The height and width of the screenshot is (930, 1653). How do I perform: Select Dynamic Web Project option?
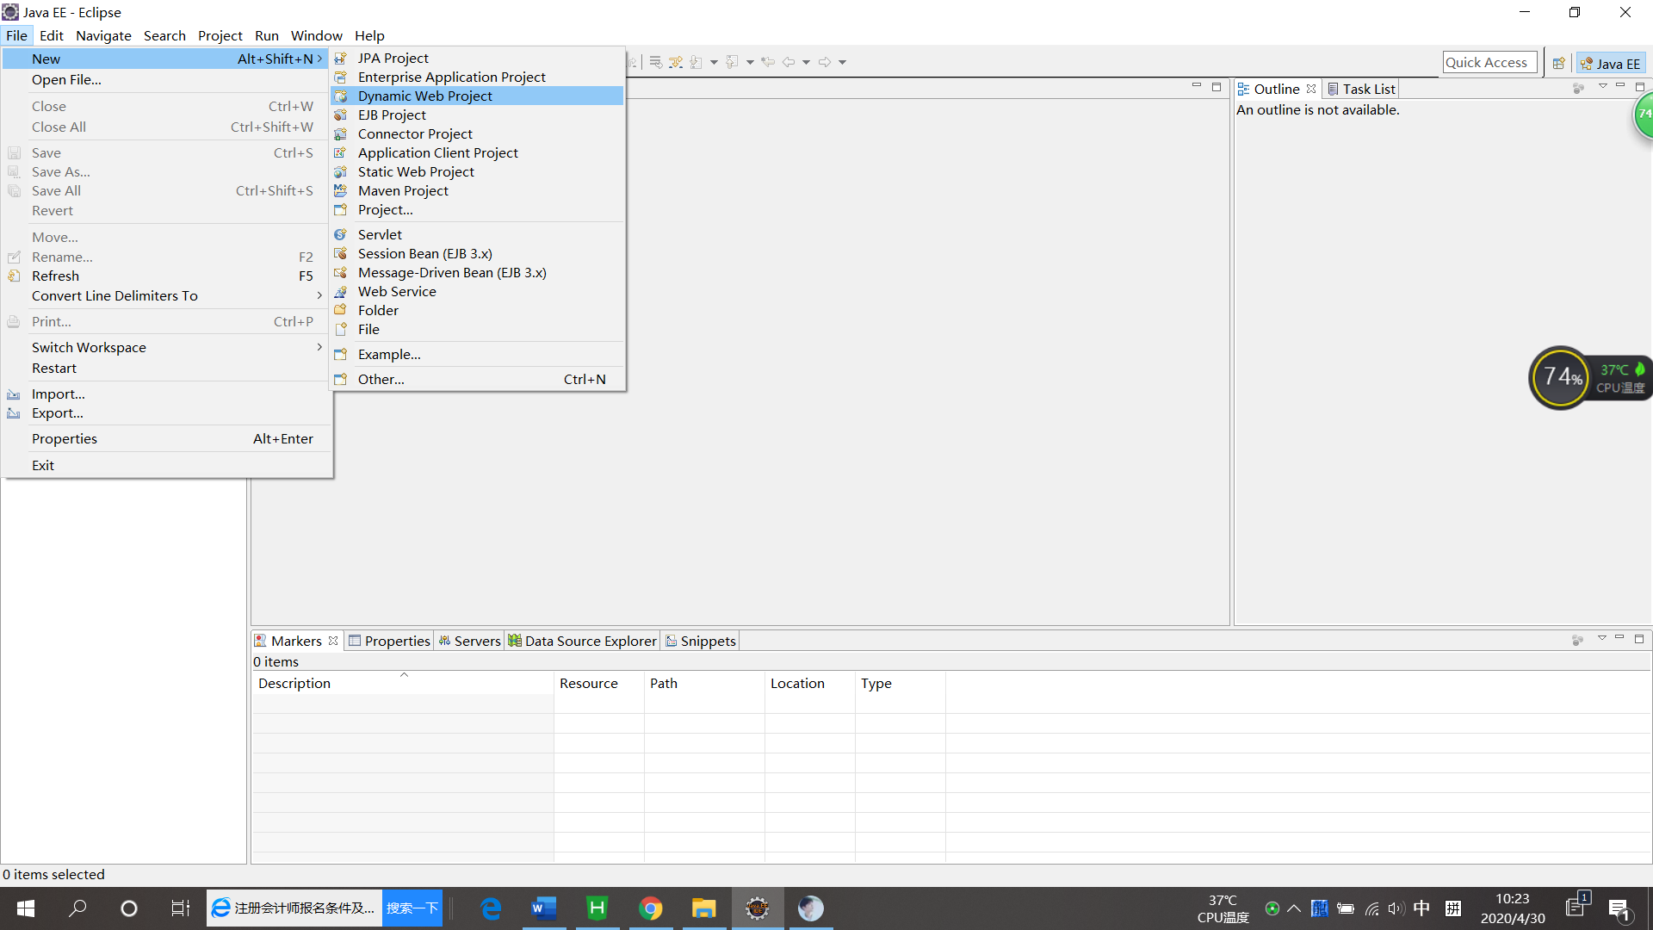point(424,96)
